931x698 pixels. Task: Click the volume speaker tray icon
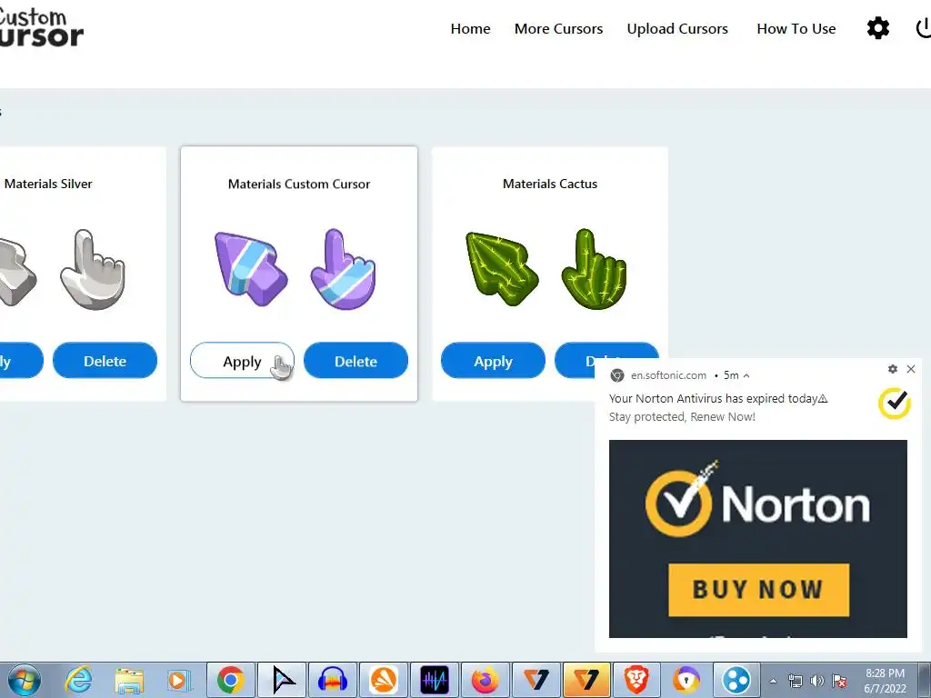[817, 681]
